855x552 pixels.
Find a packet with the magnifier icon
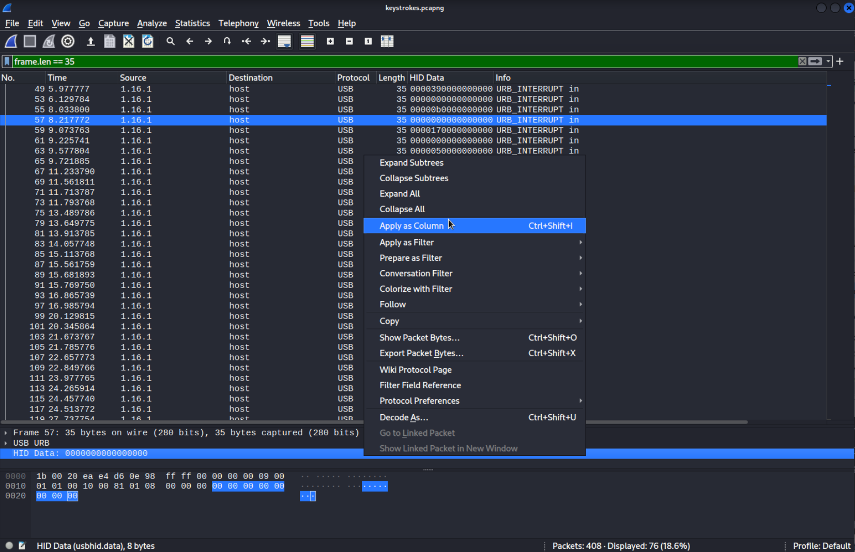click(x=171, y=41)
